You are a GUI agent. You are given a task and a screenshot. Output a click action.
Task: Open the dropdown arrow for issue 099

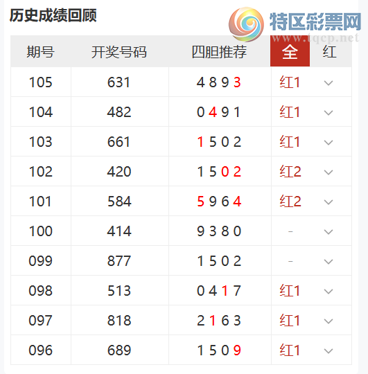328,261
